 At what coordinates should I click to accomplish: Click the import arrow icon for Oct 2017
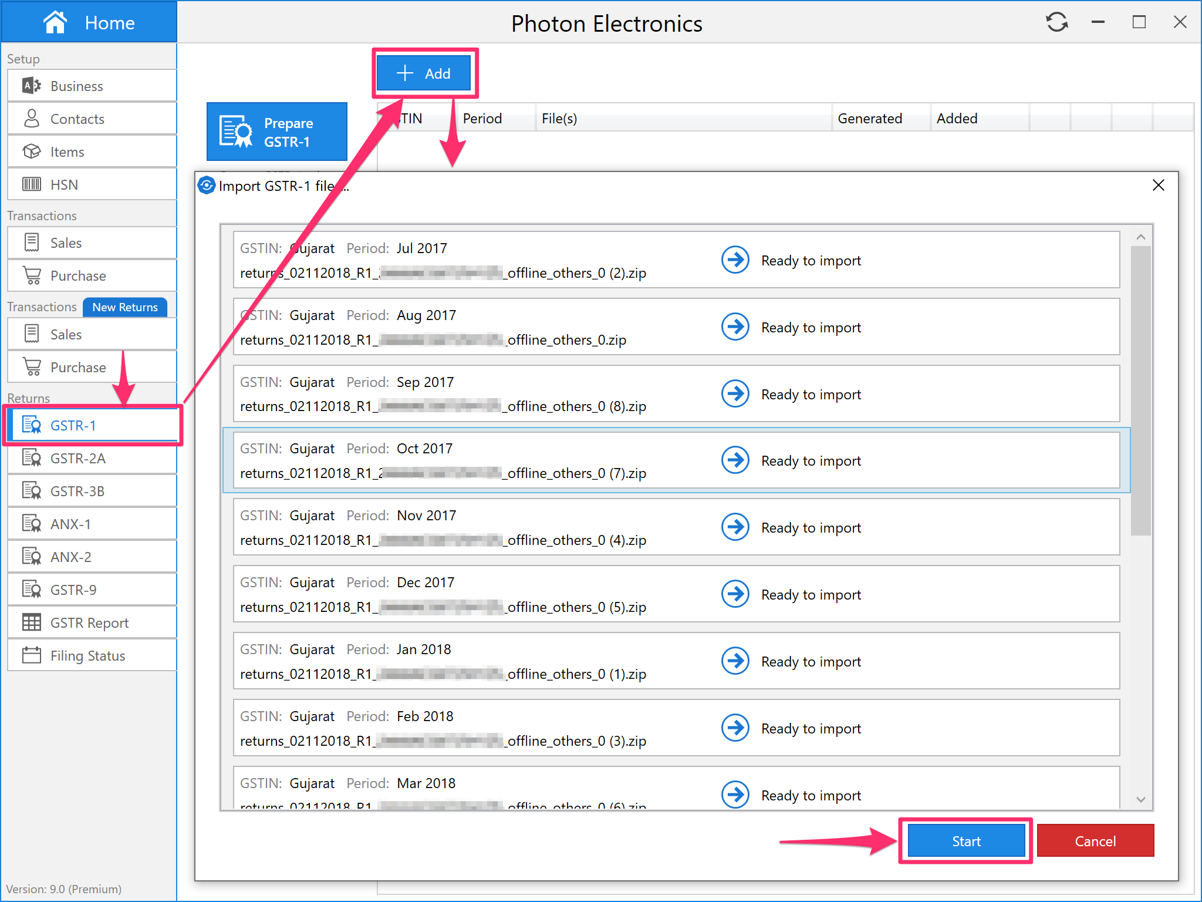click(x=735, y=460)
